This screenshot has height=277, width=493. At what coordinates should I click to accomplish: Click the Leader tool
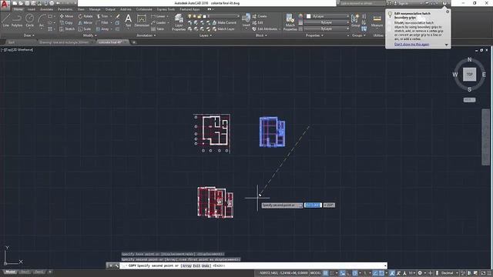click(x=159, y=22)
